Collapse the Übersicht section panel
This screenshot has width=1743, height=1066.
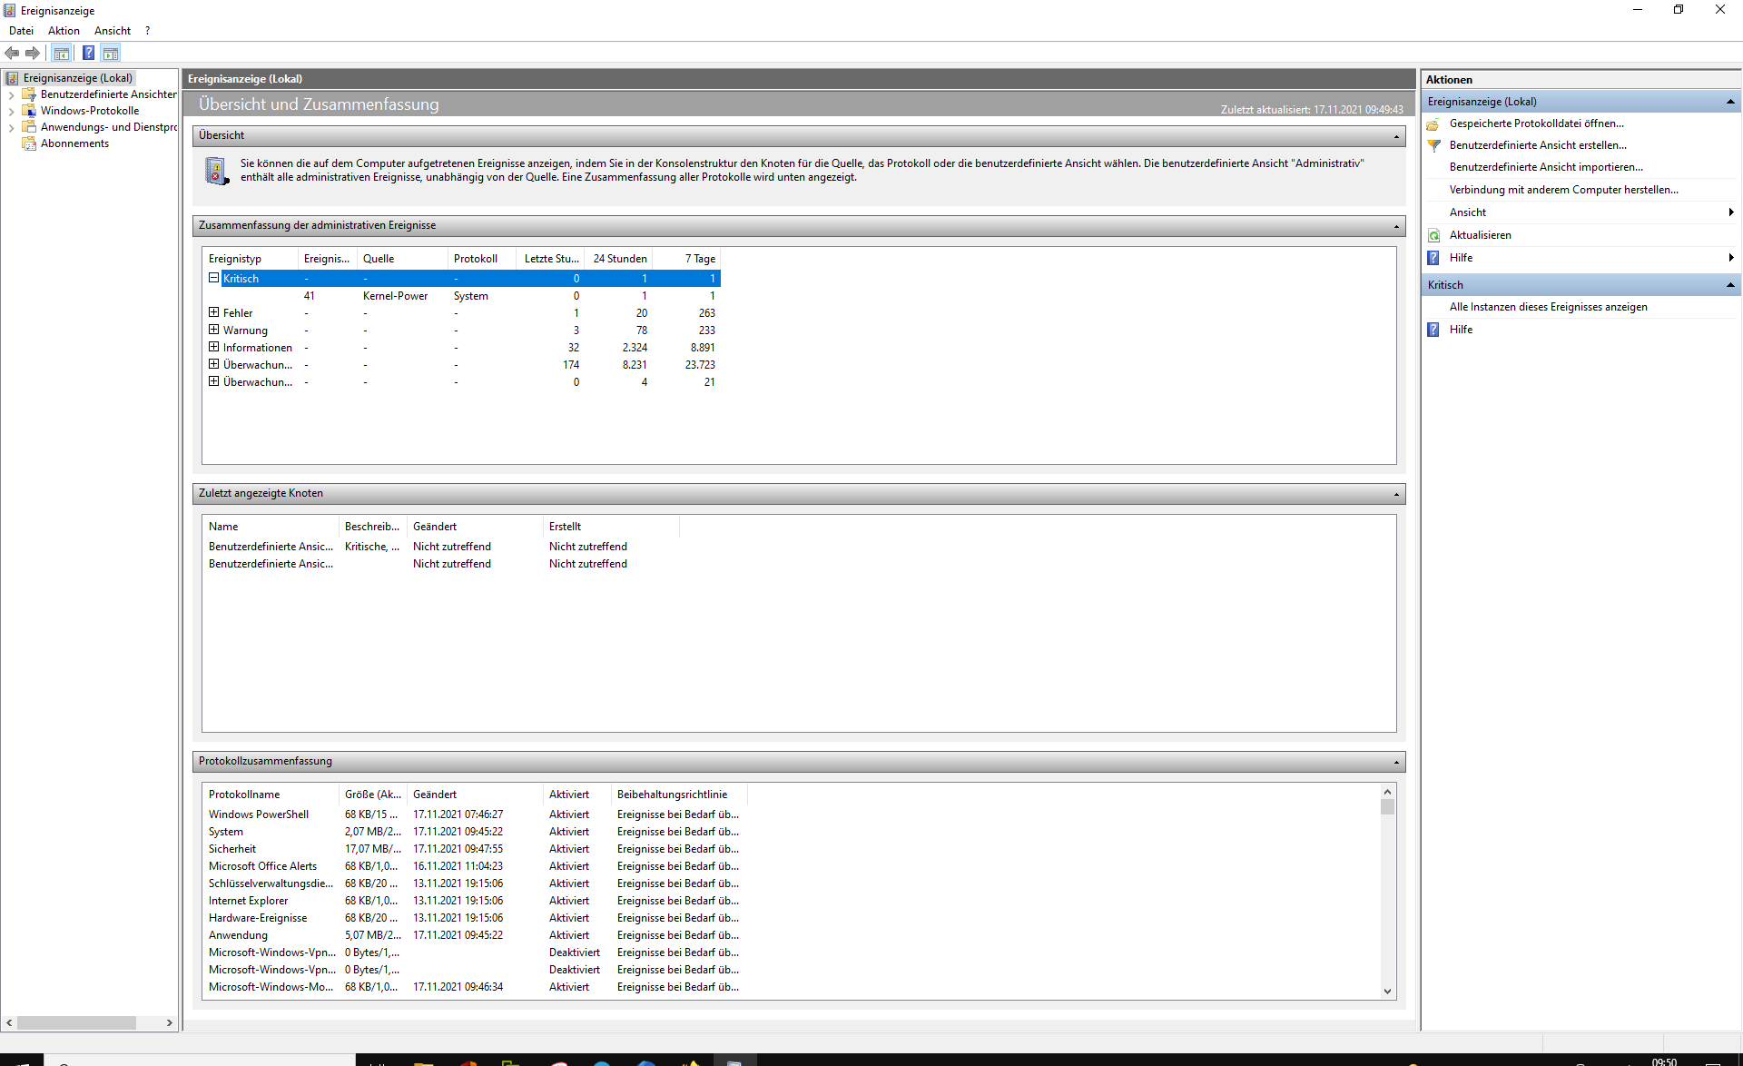click(1395, 135)
